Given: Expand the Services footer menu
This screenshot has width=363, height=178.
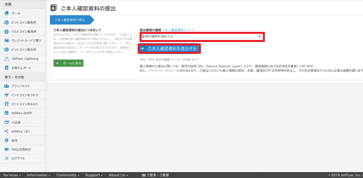Looking at the screenshot, I should click(12, 175).
